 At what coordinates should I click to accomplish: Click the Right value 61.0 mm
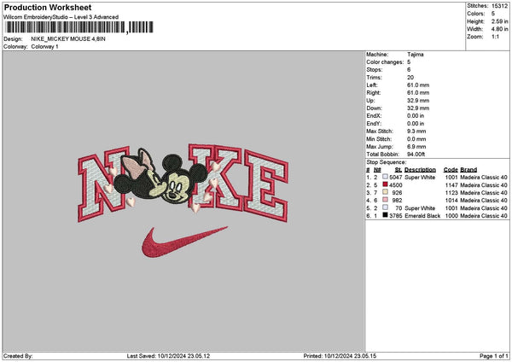[x=418, y=93]
